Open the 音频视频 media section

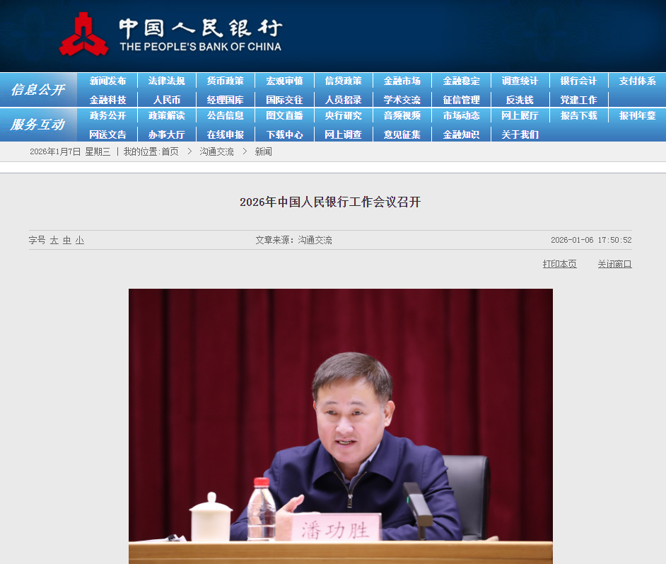tap(402, 116)
